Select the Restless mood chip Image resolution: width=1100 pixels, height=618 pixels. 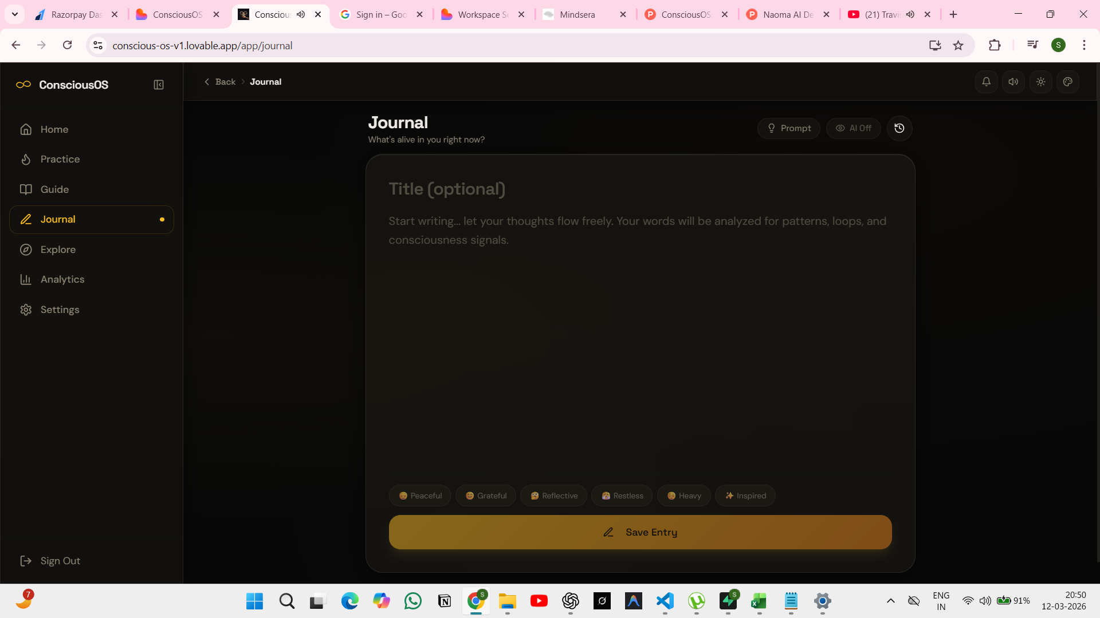point(622,496)
